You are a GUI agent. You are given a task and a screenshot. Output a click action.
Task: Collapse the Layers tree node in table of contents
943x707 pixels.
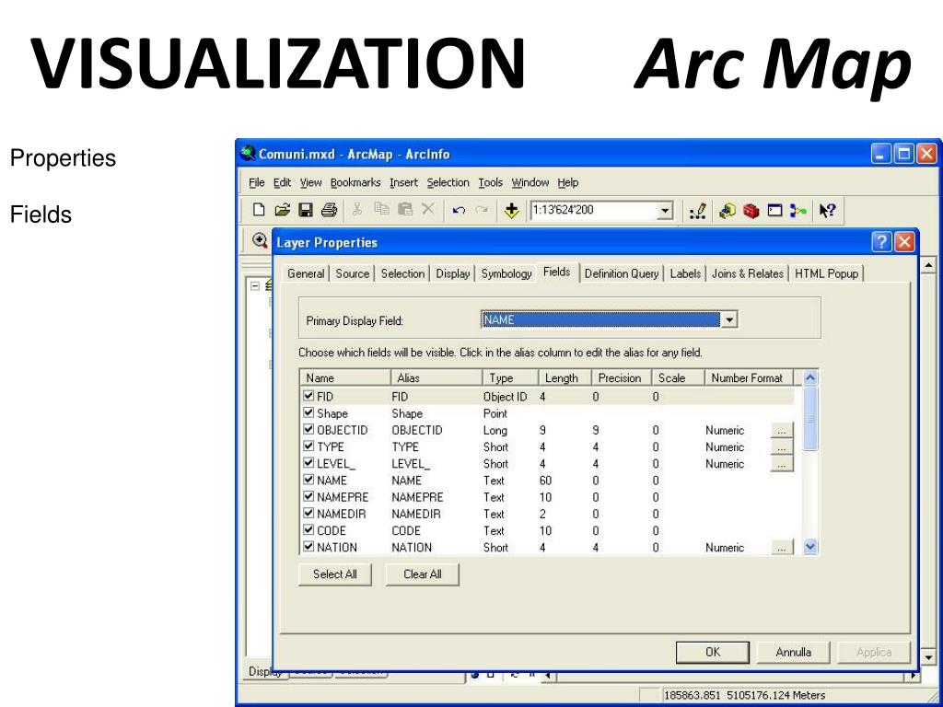pyautogui.click(x=255, y=286)
